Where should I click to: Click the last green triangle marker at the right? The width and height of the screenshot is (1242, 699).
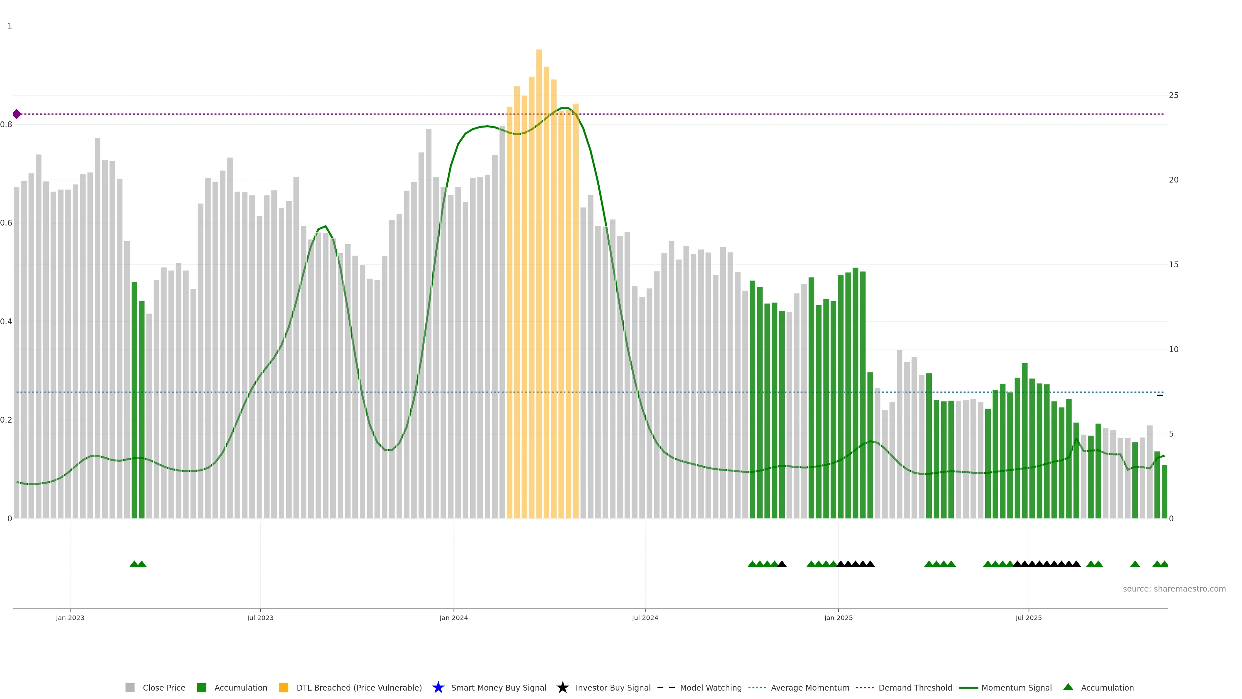pos(1164,564)
